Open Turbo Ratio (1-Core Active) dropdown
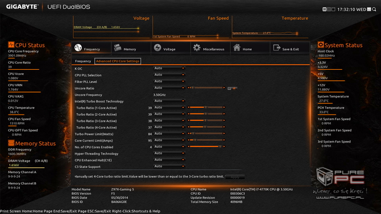The image size is (381, 214). click(169, 107)
